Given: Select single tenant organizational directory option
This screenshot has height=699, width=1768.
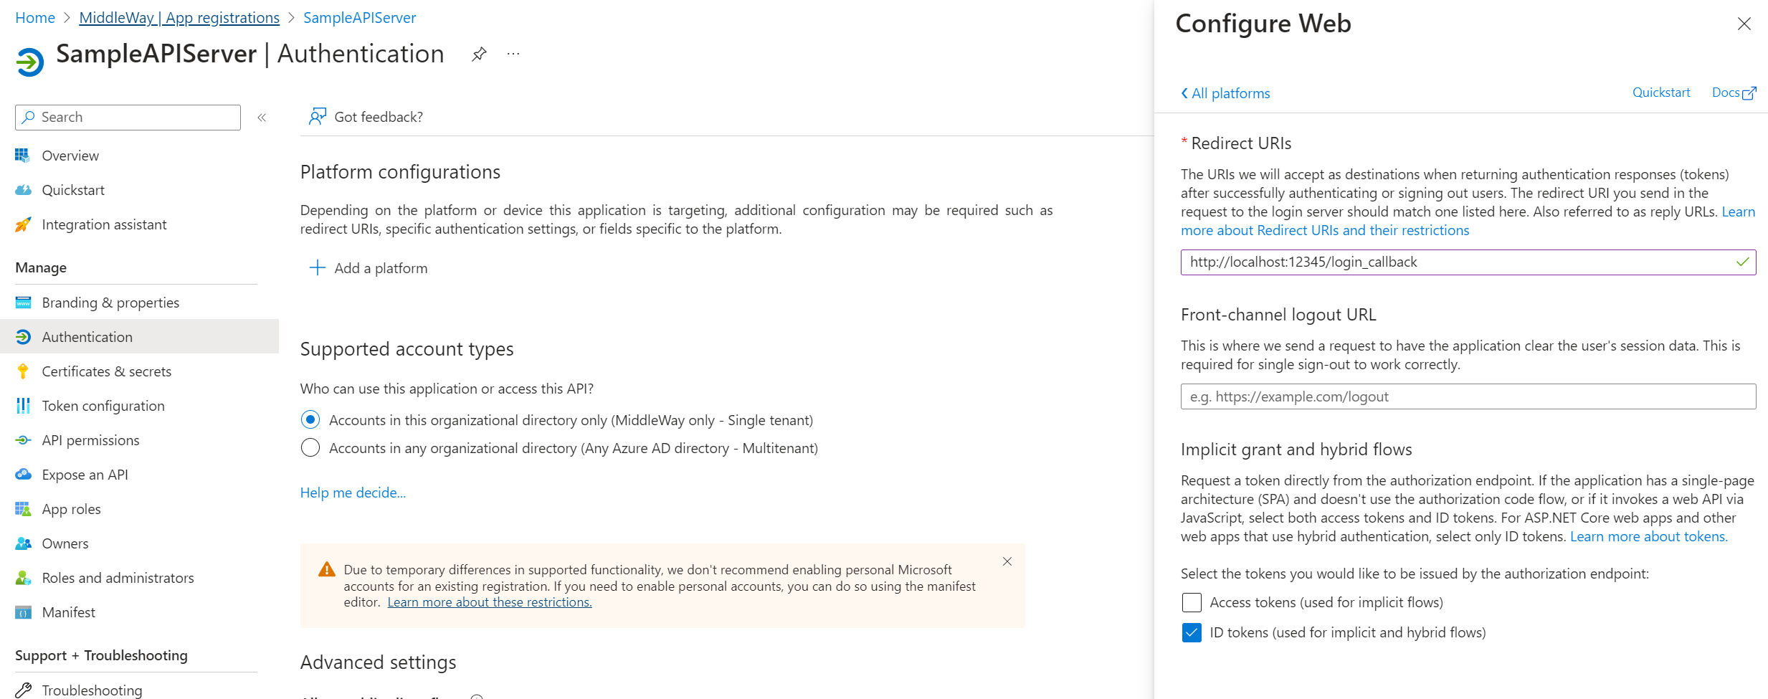Looking at the screenshot, I should point(310,420).
